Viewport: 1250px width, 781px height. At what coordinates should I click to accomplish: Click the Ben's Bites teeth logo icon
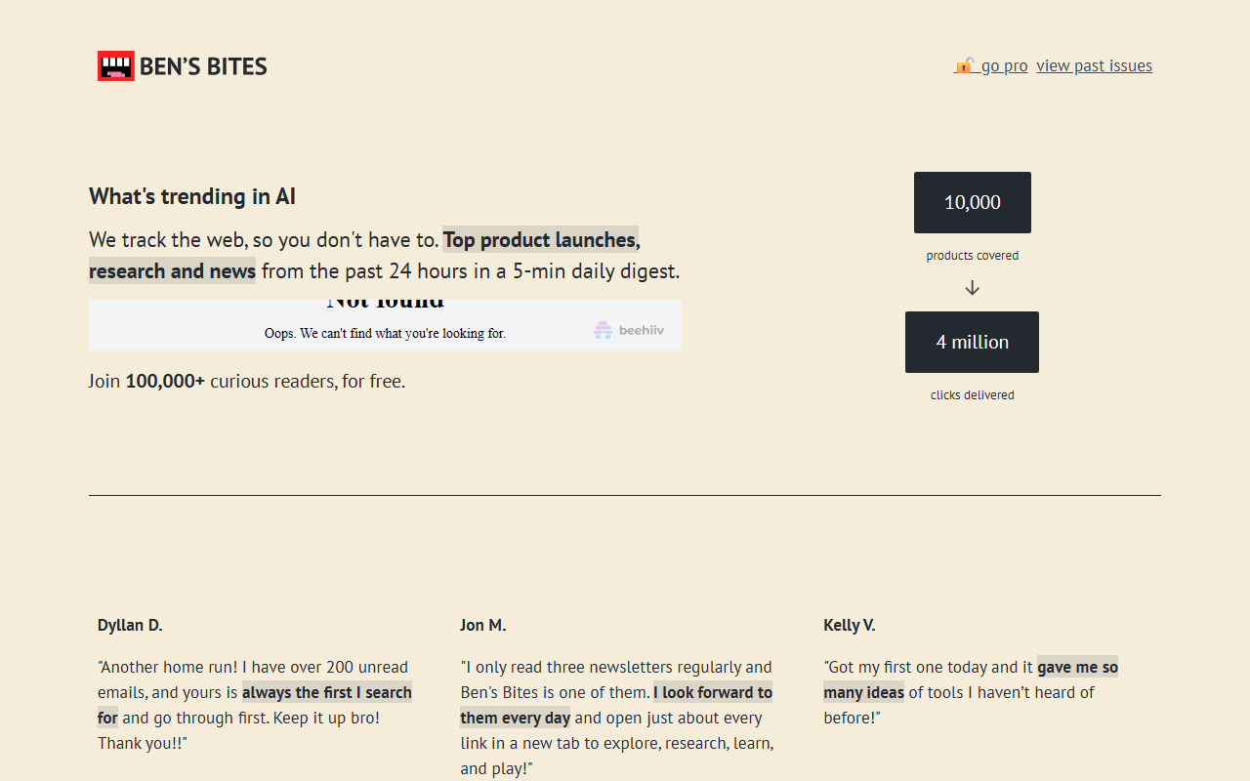tap(116, 66)
